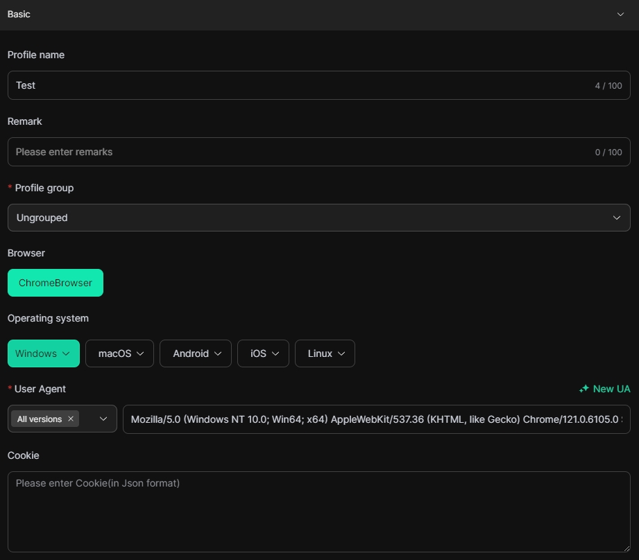This screenshot has width=639, height=560.
Task: Choose the Android operating system option
Action: pyautogui.click(x=196, y=353)
